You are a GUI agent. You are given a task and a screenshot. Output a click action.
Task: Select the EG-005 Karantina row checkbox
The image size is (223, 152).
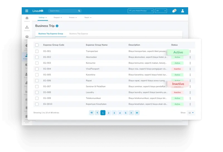(x=37, y=75)
